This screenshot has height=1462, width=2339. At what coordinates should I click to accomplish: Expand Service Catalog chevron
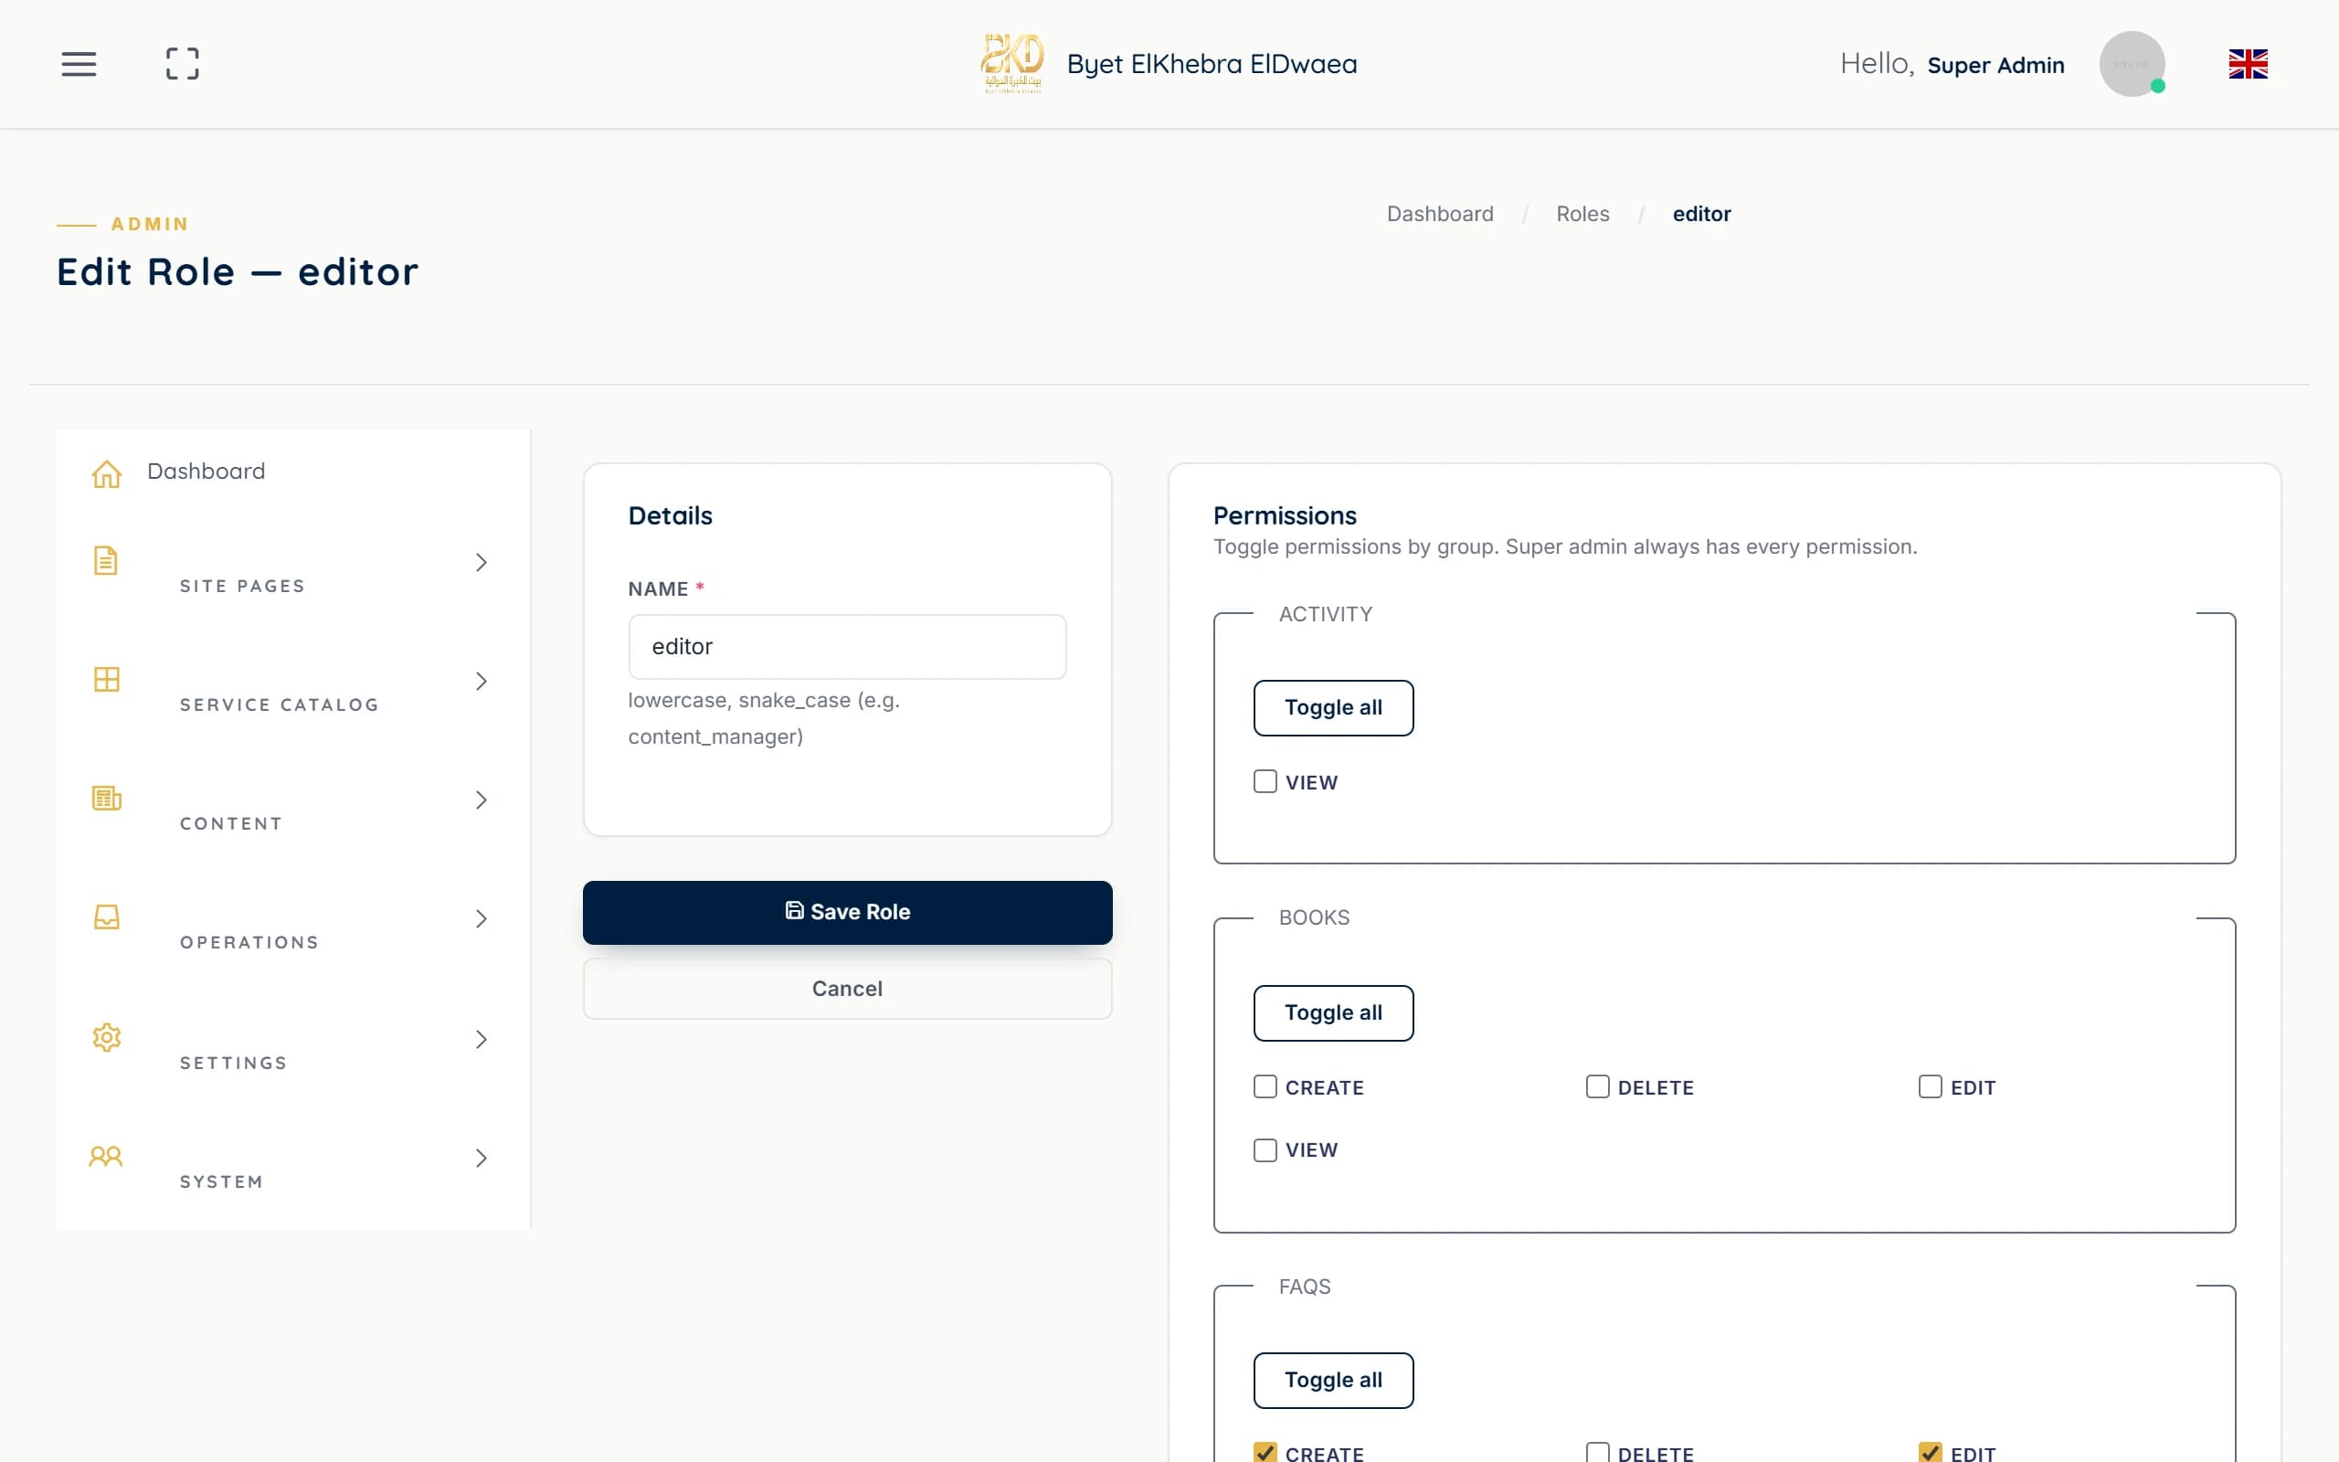[x=482, y=682]
